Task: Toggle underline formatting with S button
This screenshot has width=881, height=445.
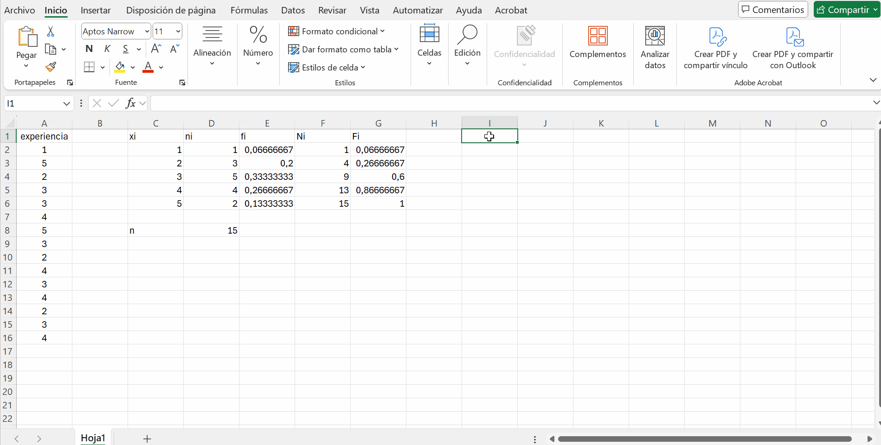Action: pyautogui.click(x=125, y=49)
